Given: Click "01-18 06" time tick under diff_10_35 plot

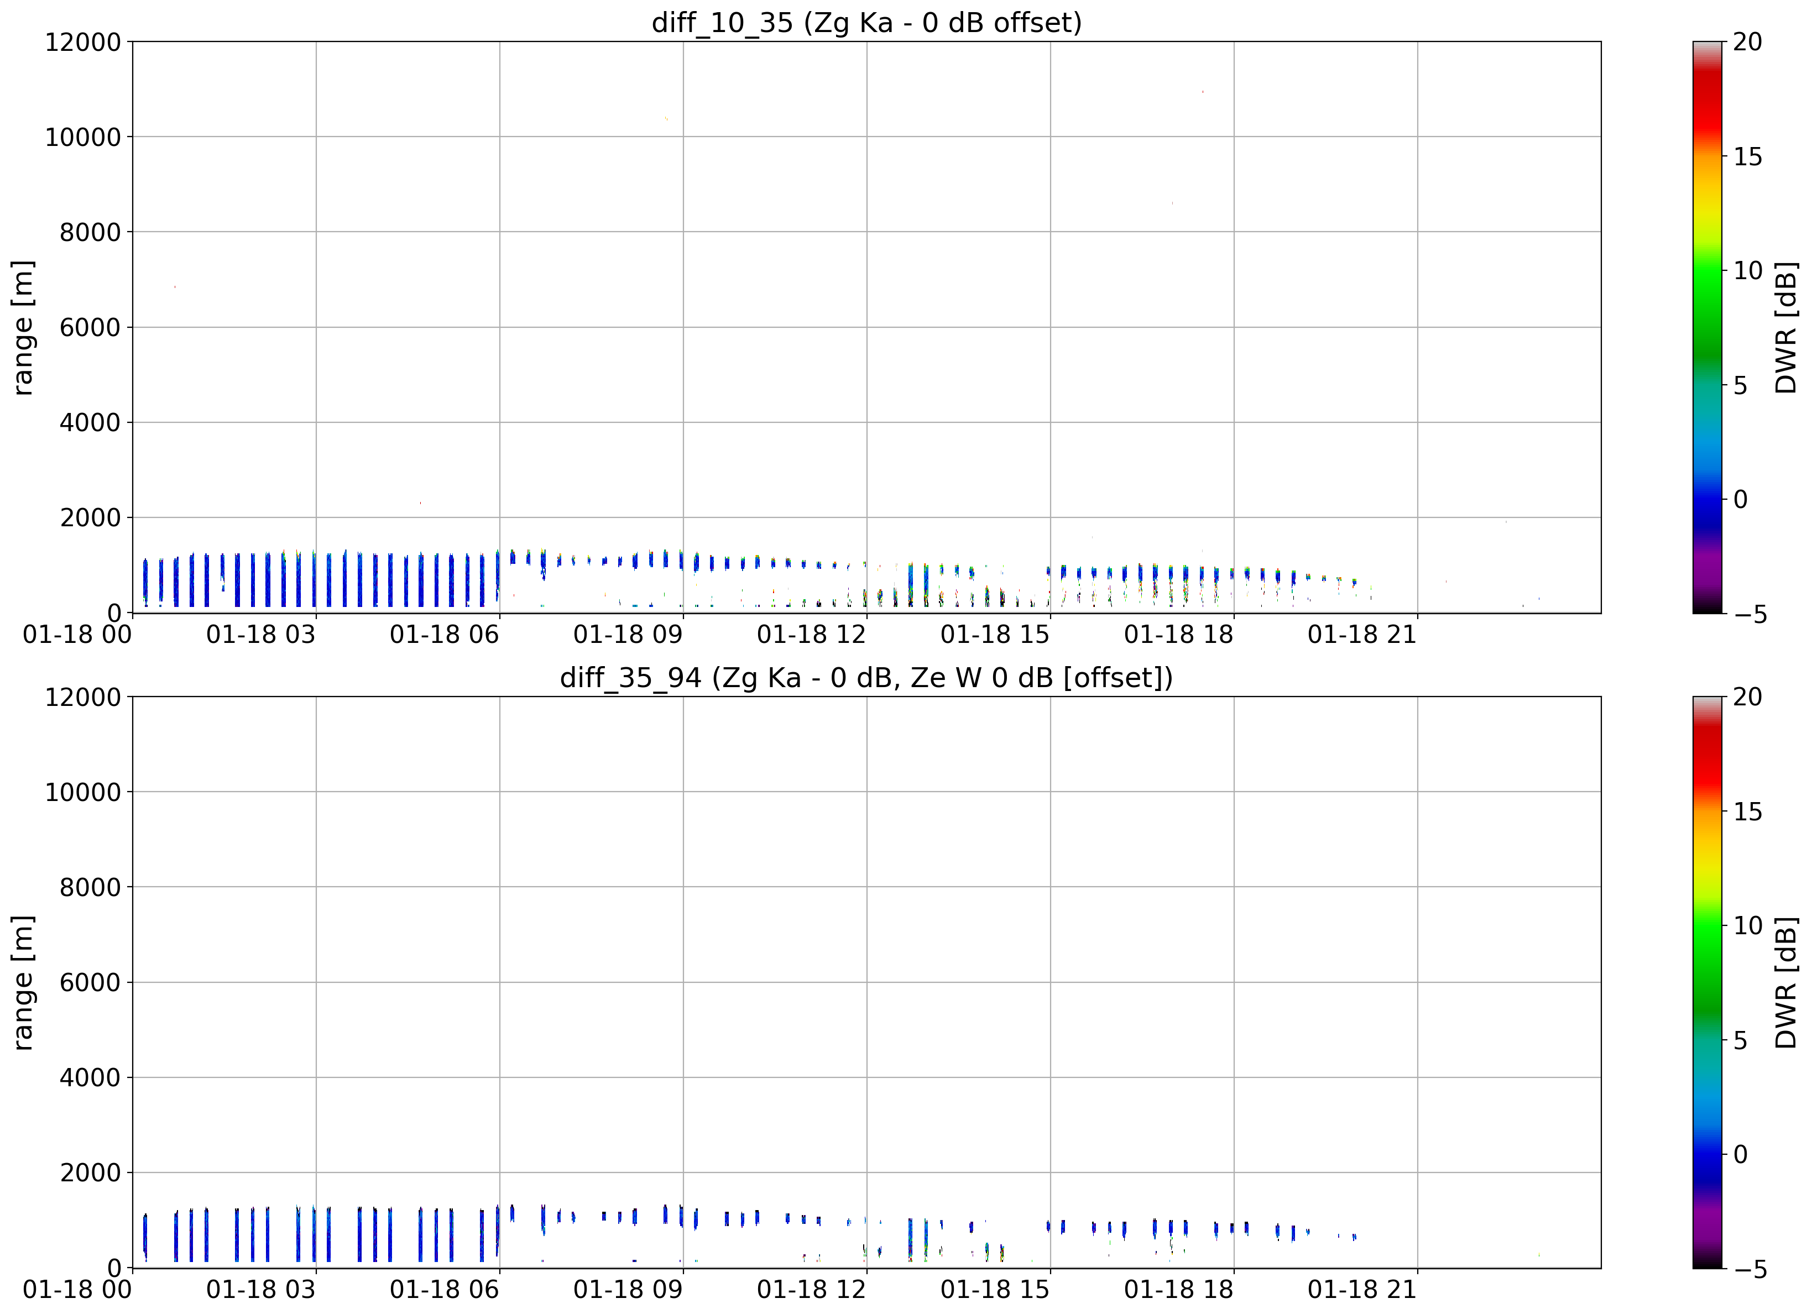Looking at the screenshot, I should [444, 635].
